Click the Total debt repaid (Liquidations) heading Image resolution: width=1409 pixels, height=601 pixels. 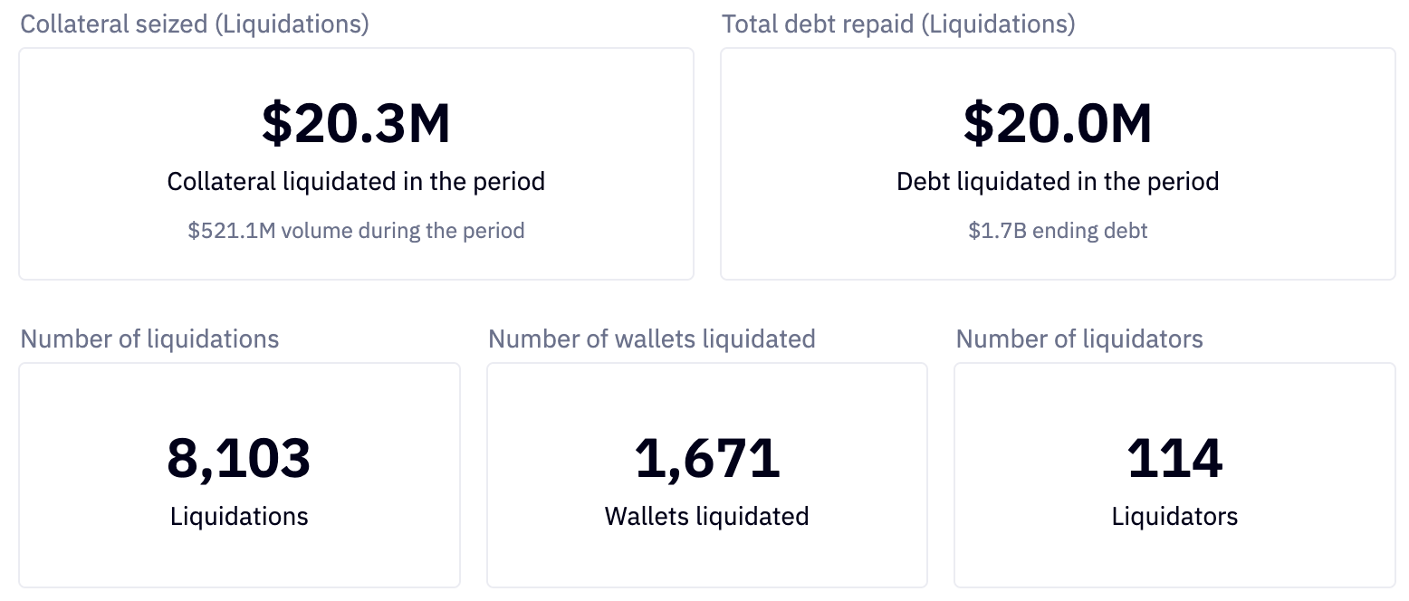[898, 24]
